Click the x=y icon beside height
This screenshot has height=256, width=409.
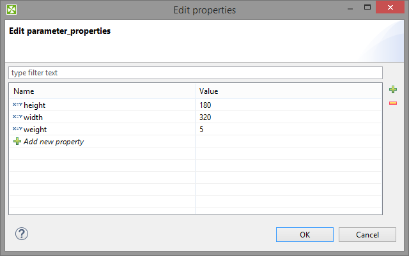click(17, 105)
